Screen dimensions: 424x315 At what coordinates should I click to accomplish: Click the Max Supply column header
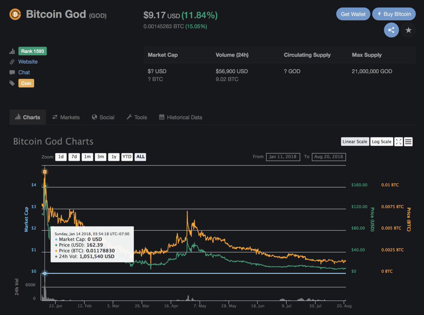pyautogui.click(x=367, y=55)
